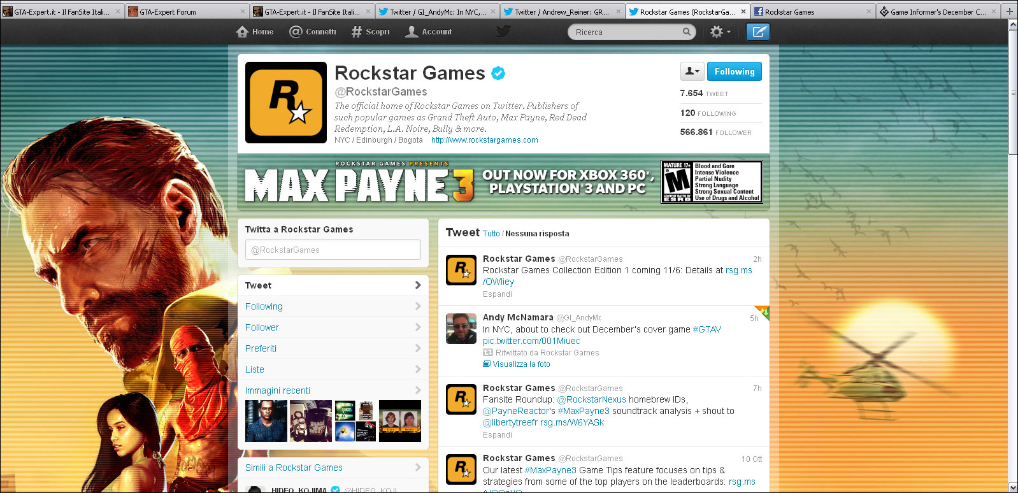Click chevron on the Liste row

(418, 369)
